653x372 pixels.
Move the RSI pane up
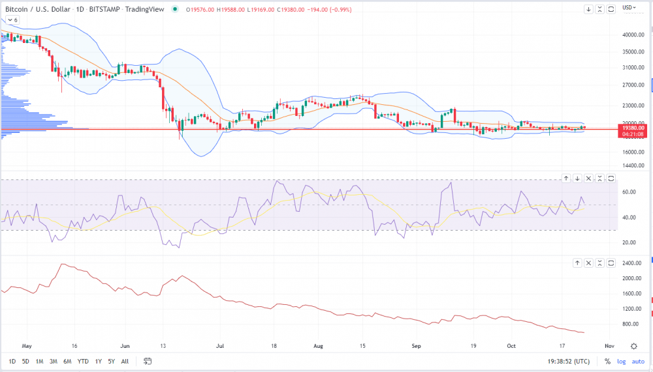(x=566, y=178)
